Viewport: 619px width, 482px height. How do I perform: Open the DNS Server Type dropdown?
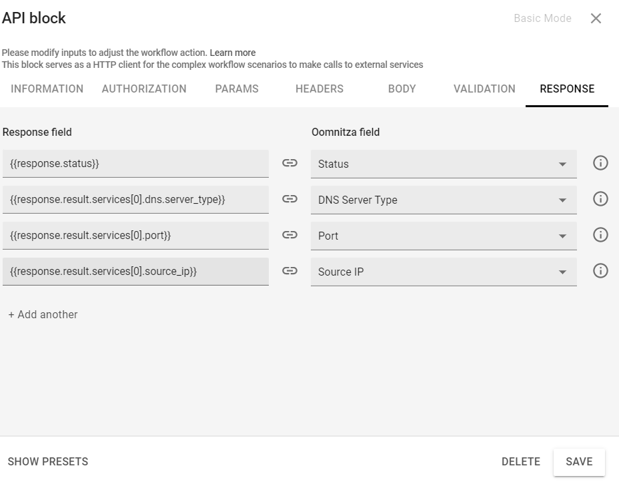click(x=562, y=200)
